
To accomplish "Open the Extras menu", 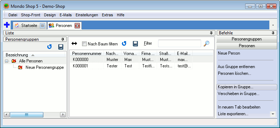I will (107, 15).
